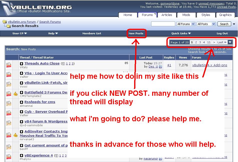238x162 pixels.
Task: Click the thumbs-up icon in the AdiInviter Contacts row
Action: point(16,135)
